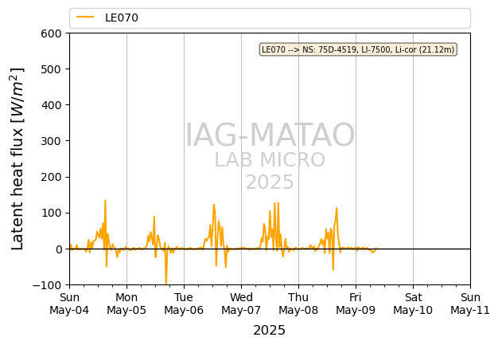
Task: Click the 'Sun May-11' x-axis label
Action: click(470, 304)
